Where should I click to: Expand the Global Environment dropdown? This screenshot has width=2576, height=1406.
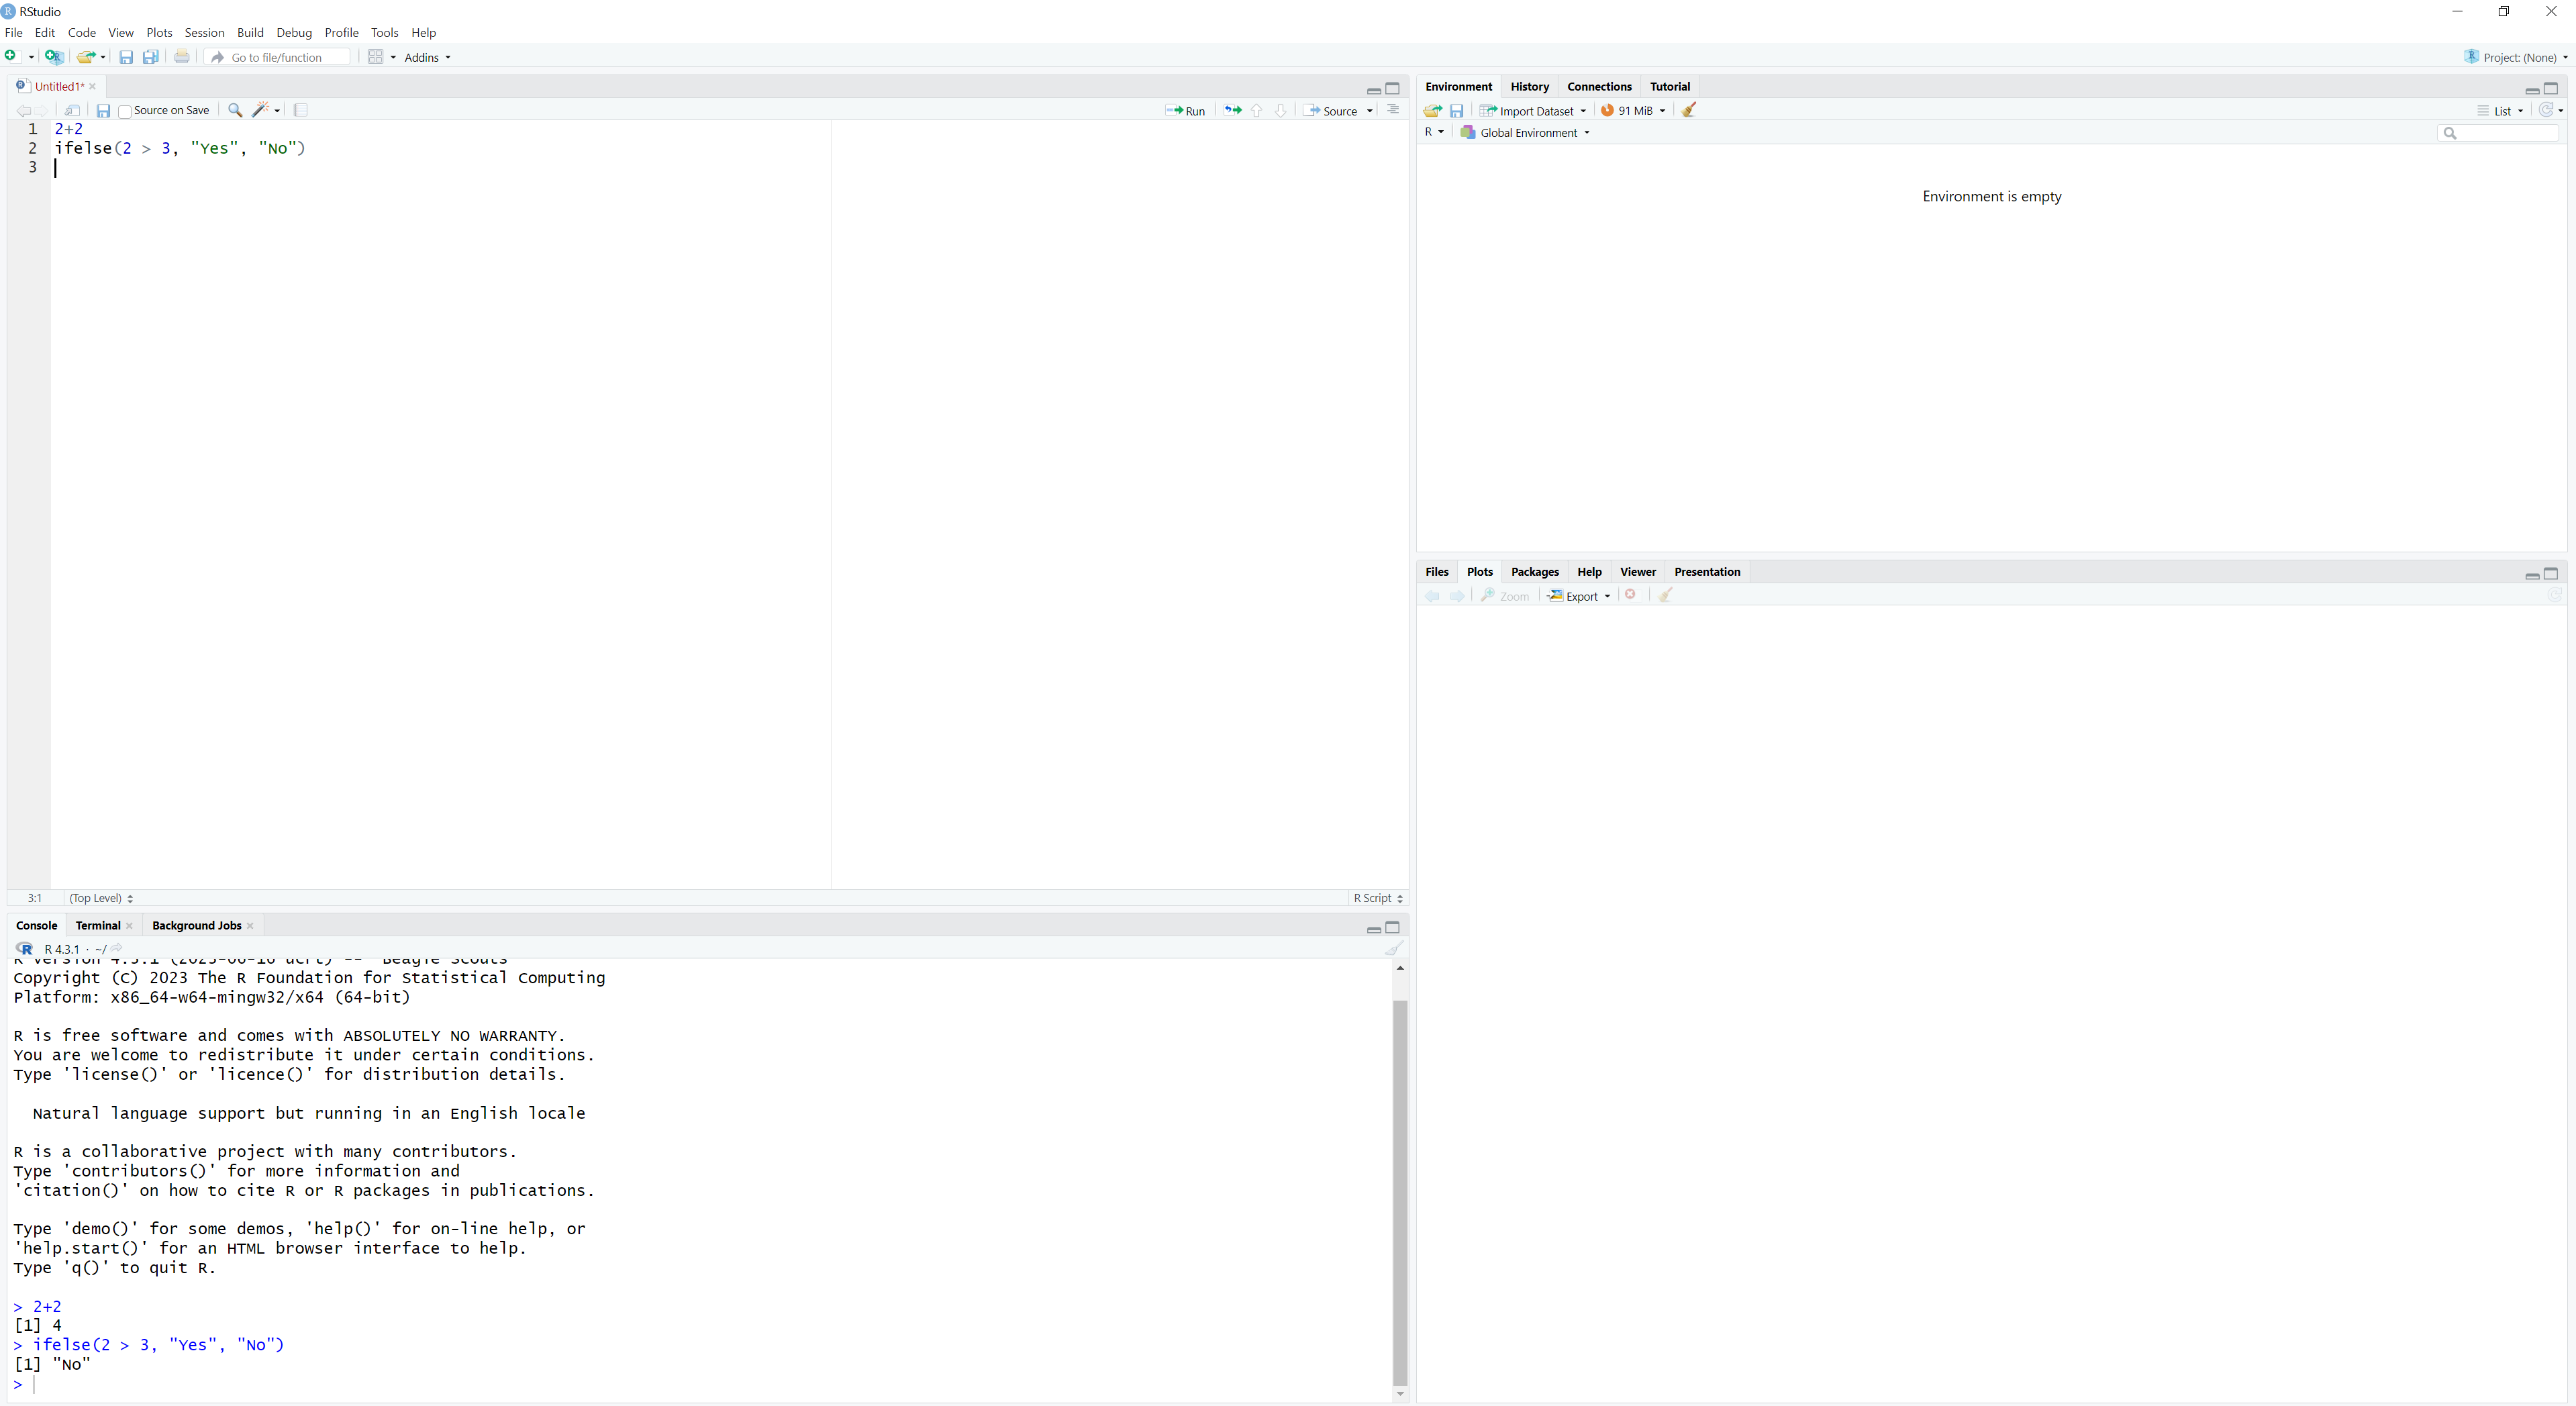tap(1527, 133)
